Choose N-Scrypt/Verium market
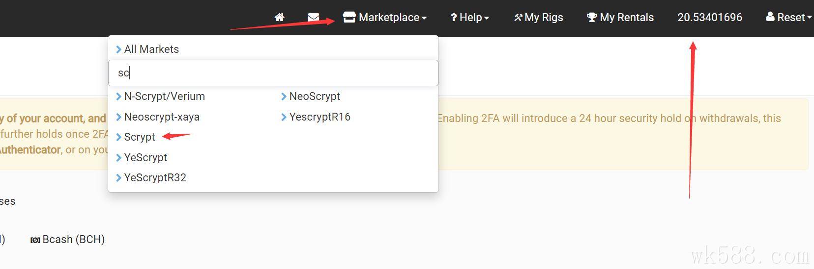Image resolution: width=814 pixels, height=269 pixels. click(x=164, y=96)
